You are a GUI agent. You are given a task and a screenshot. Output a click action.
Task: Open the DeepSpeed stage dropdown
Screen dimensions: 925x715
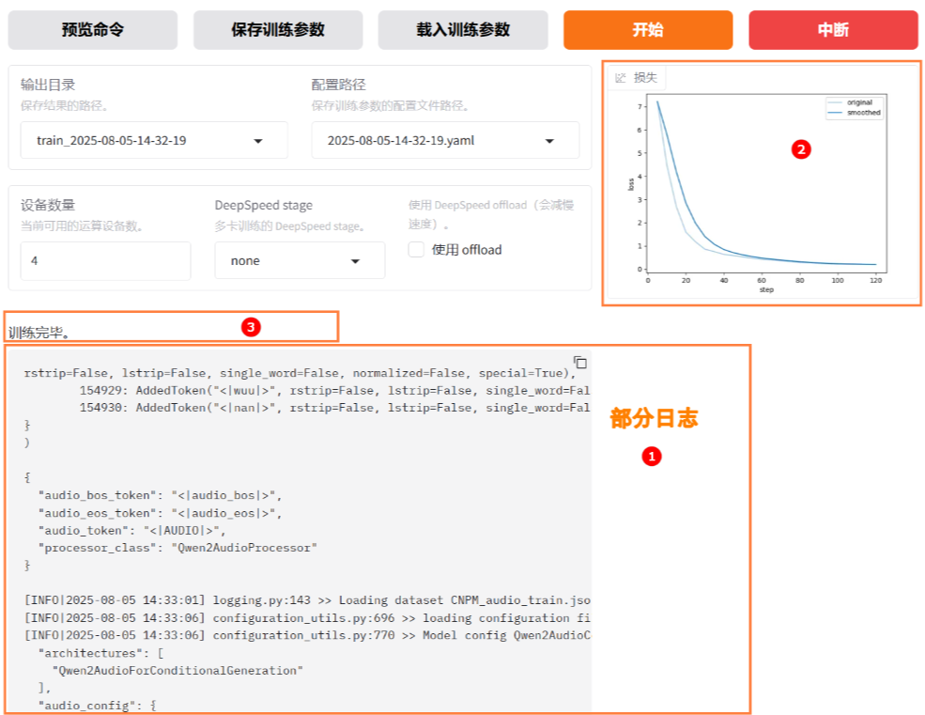(300, 260)
